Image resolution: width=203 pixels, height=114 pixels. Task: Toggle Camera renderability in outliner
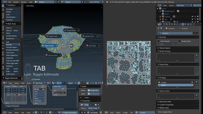[198, 16]
